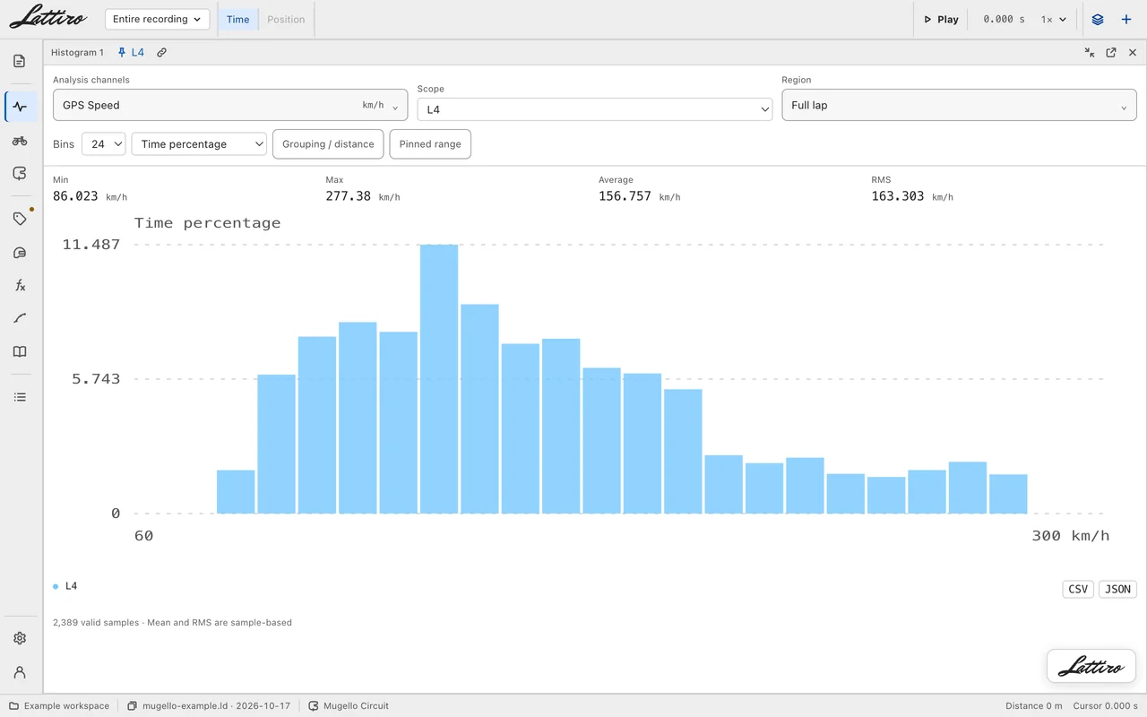Open the curve icon in the sidebar
Viewport: 1147px width, 717px height.
pos(20,318)
